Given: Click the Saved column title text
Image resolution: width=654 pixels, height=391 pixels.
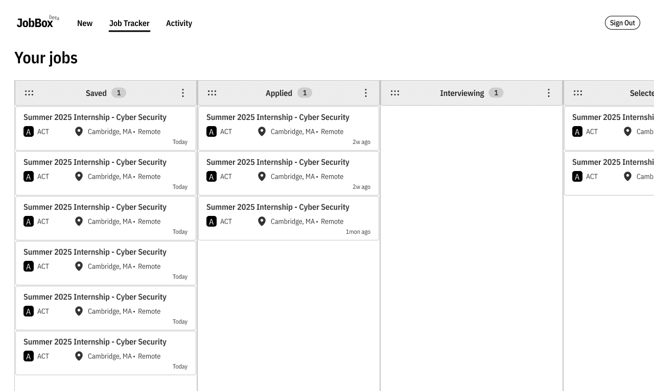Looking at the screenshot, I should point(96,93).
